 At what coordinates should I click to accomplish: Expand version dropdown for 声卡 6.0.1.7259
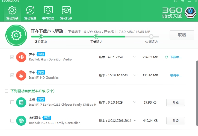coord(135,57)
